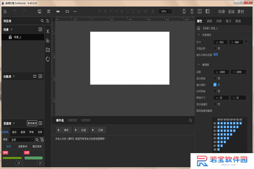254x169 pixels.
Task: Switch to the 动效 tab
Action: pos(219,21)
